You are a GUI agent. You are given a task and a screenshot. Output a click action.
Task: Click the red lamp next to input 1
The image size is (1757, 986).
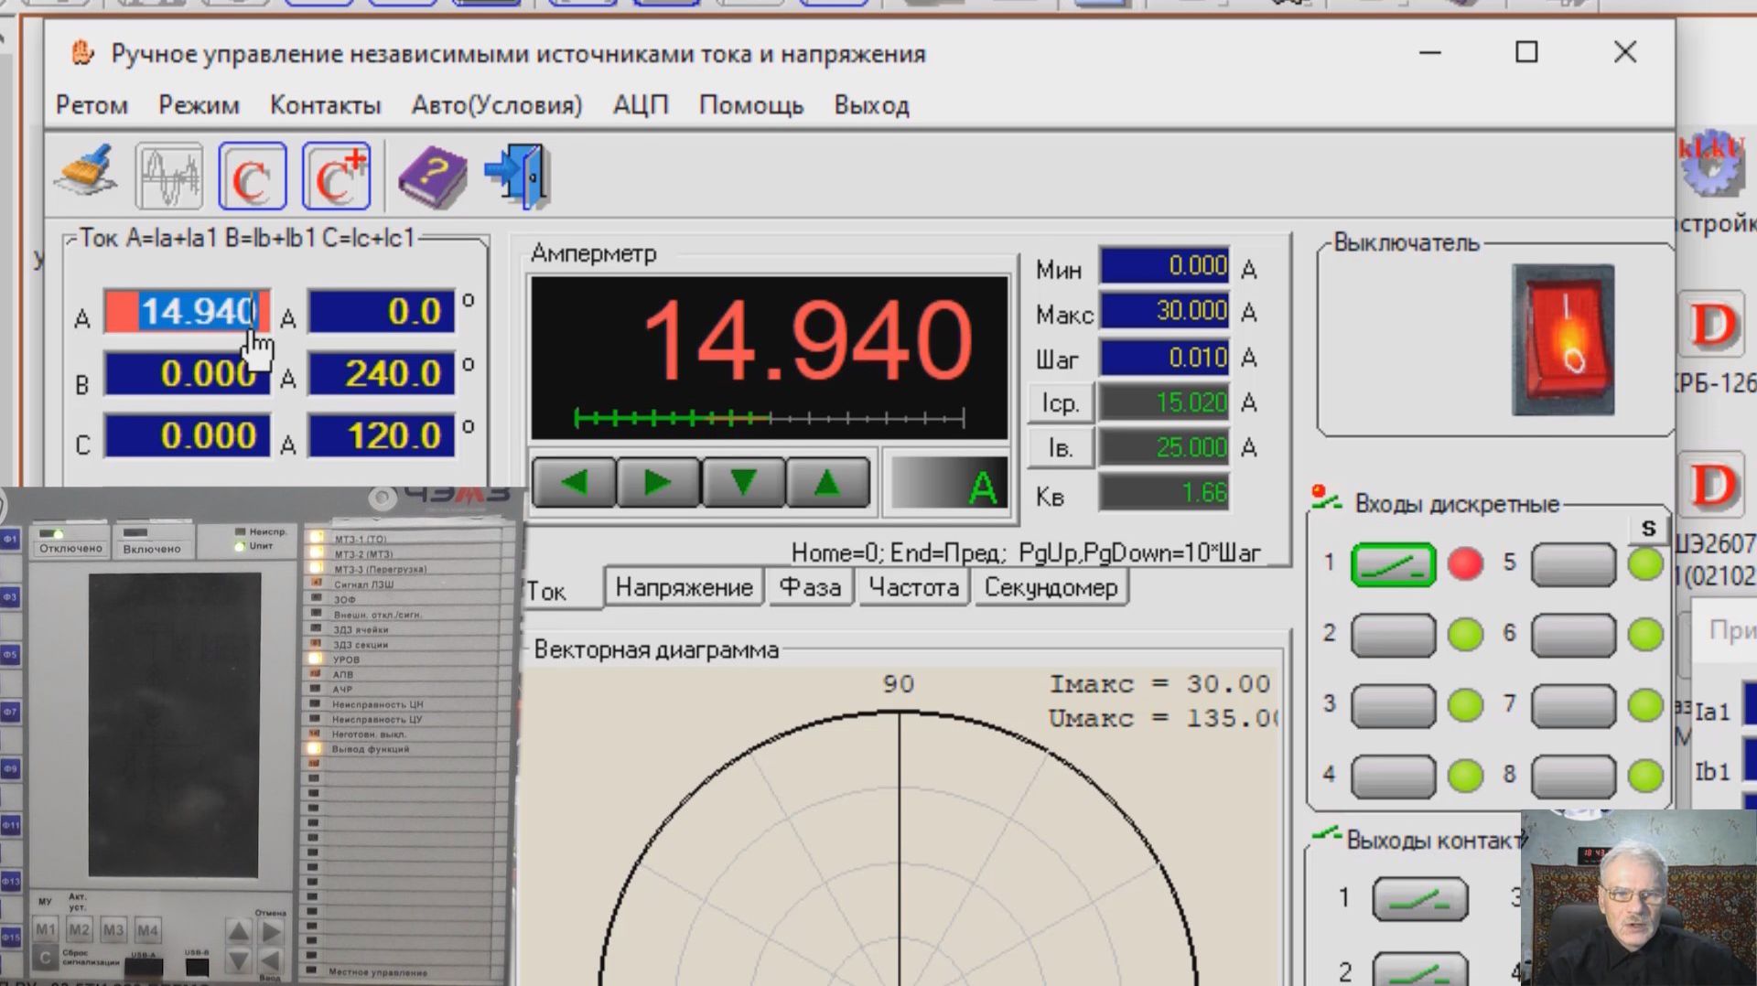tap(1465, 563)
